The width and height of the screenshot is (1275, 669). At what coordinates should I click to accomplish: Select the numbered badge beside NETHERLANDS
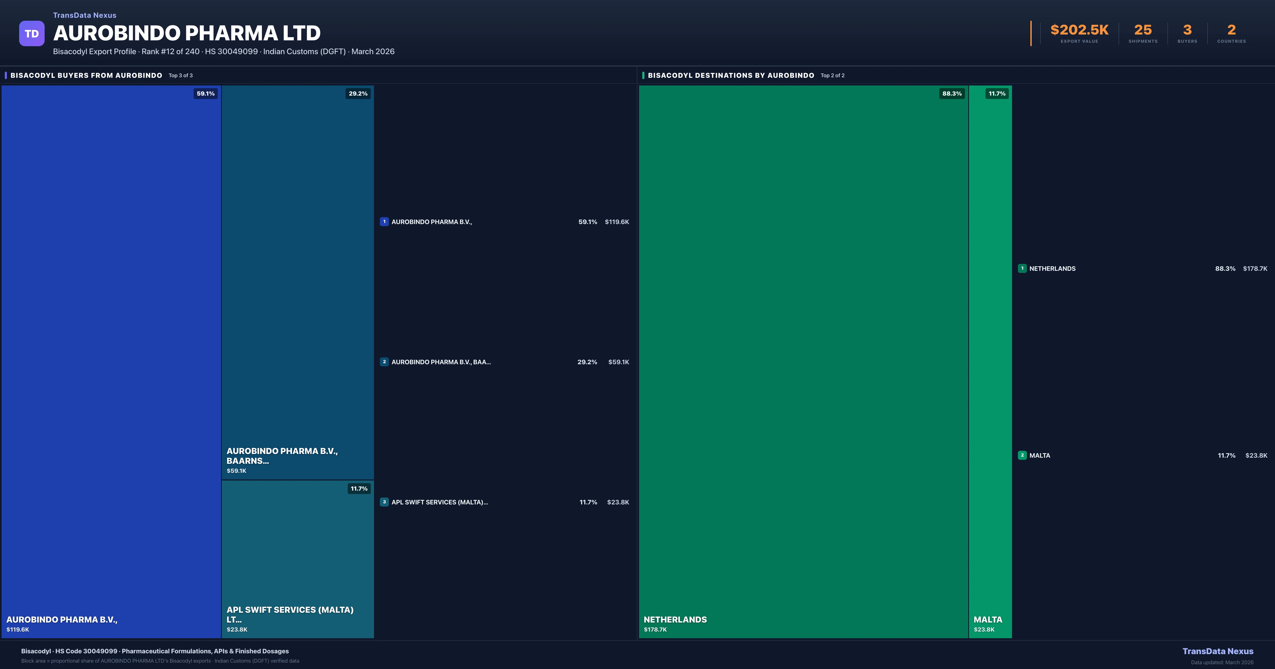(x=1023, y=269)
